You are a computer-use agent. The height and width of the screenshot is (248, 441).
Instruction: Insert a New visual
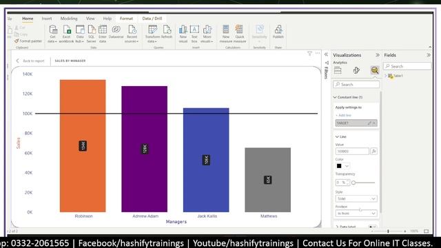[x=183, y=34]
